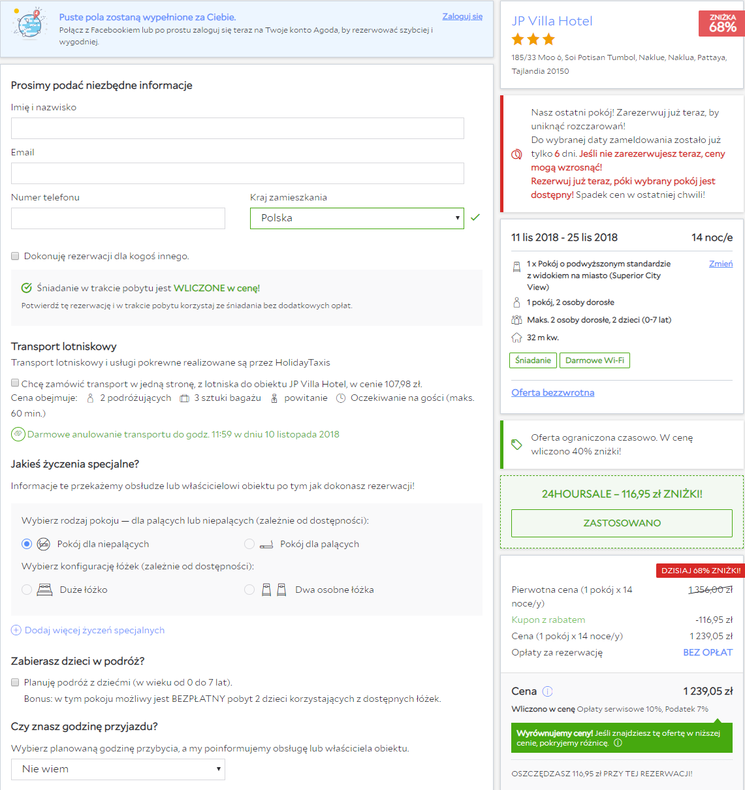Click into the 'Email' input field
The height and width of the screenshot is (790, 745).
tap(238, 173)
